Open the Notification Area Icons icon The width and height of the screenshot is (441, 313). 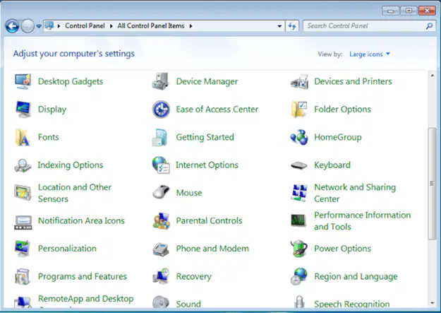click(x=23, y=223)
